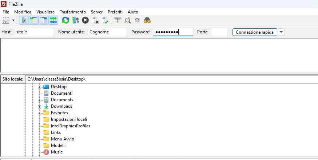Open the Preferiti menu
Viewport: 318px width, 160px height.
click(115, 12)
